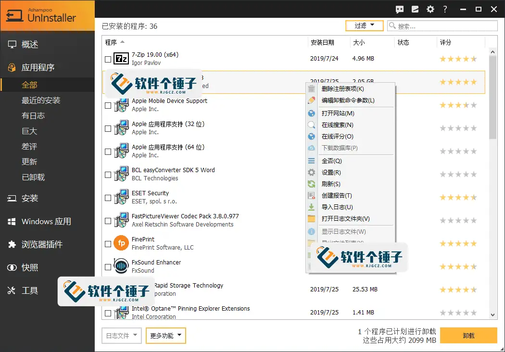Click the 浏览器插件 puzzle-piece icon
The image size is (505, 352).
point(12,244)
